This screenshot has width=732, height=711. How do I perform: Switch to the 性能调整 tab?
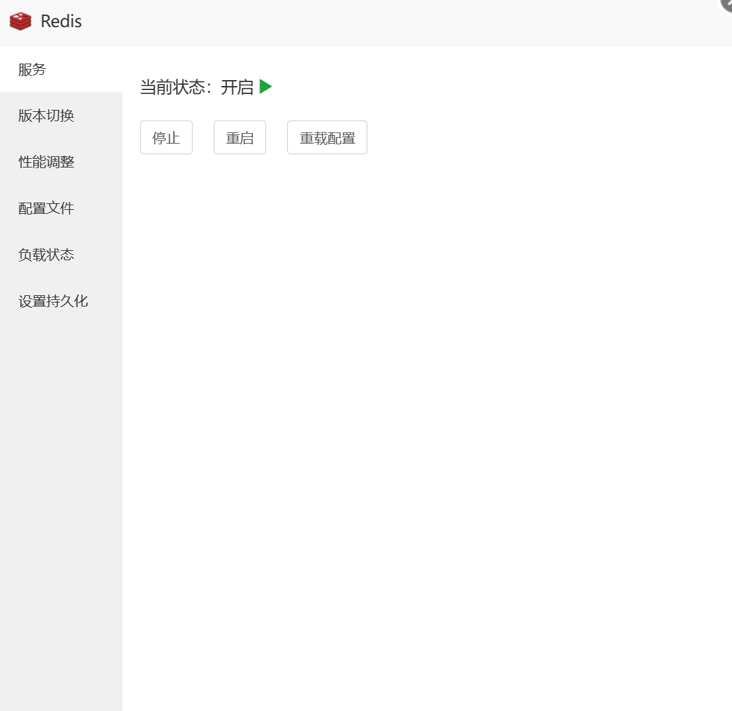(x=61, y=162)
